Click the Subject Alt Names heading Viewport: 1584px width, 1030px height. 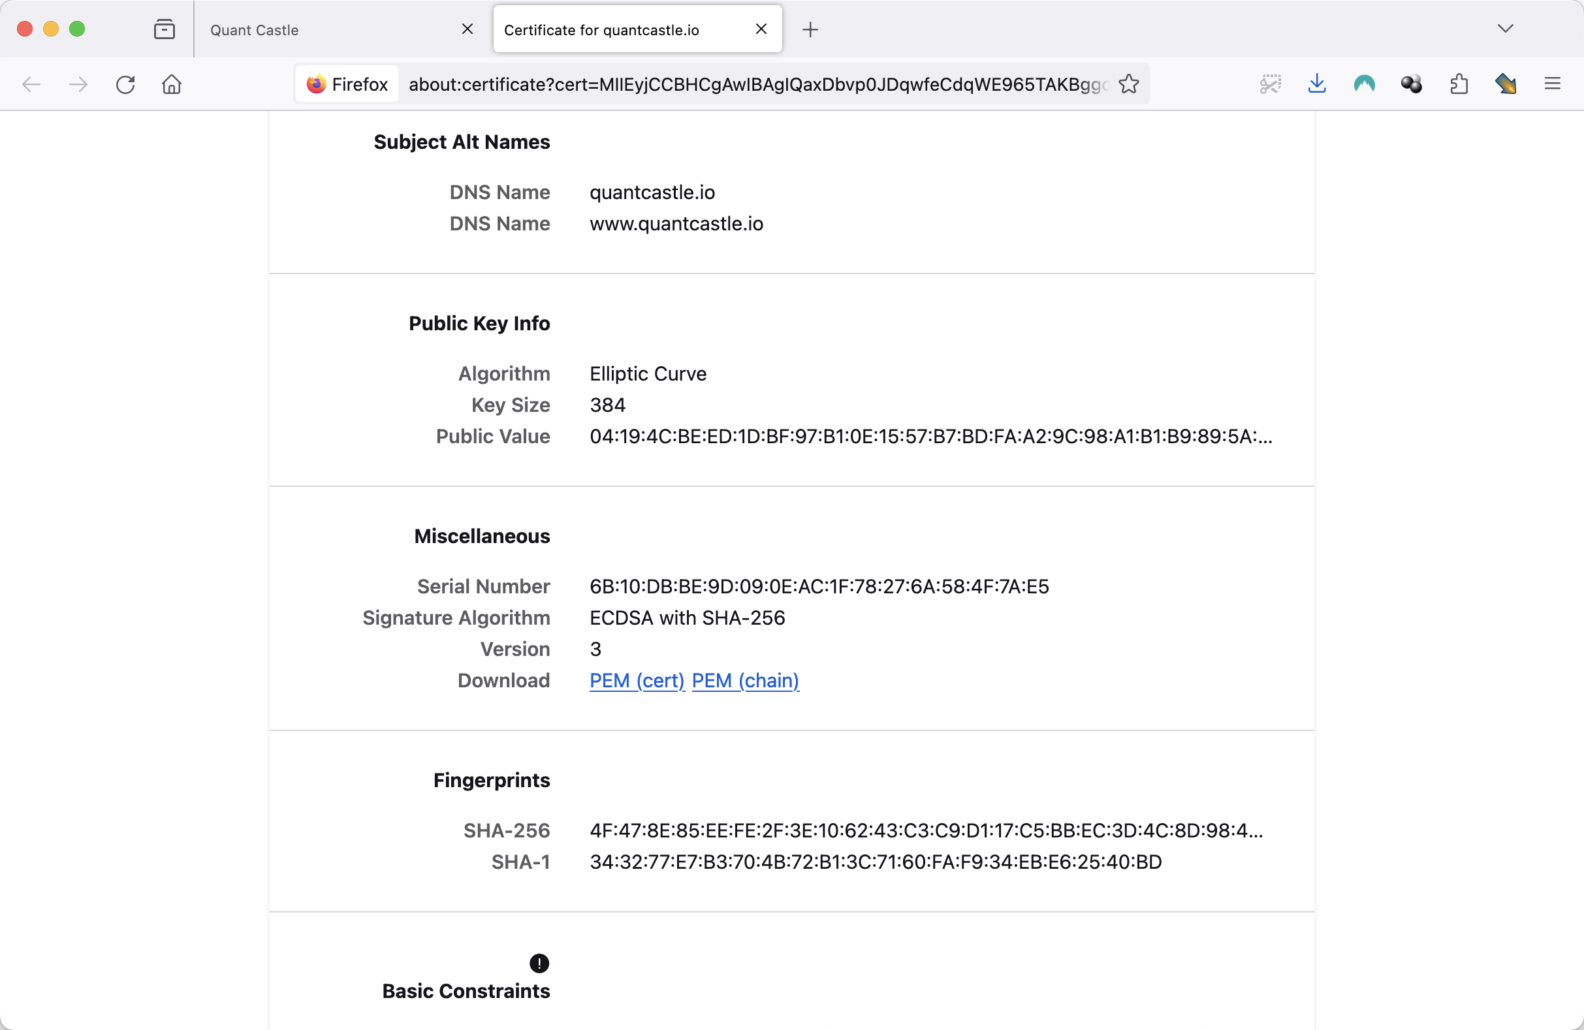[x=462, y=142]
